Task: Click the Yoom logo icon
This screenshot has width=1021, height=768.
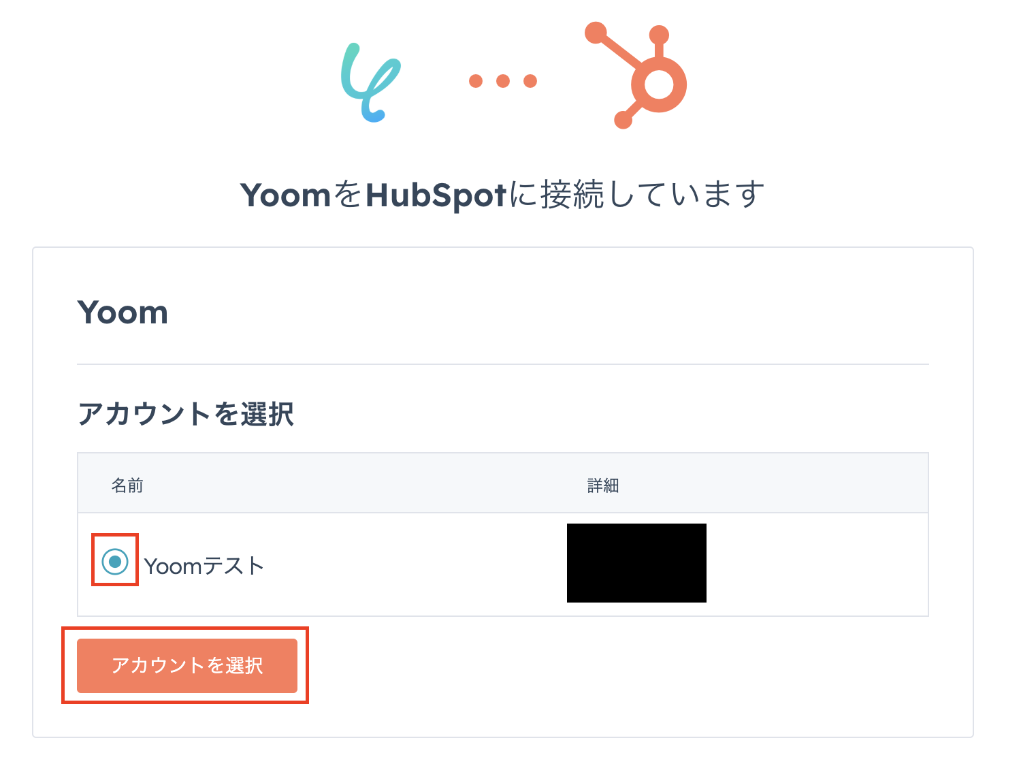Action: click(370, 83)
